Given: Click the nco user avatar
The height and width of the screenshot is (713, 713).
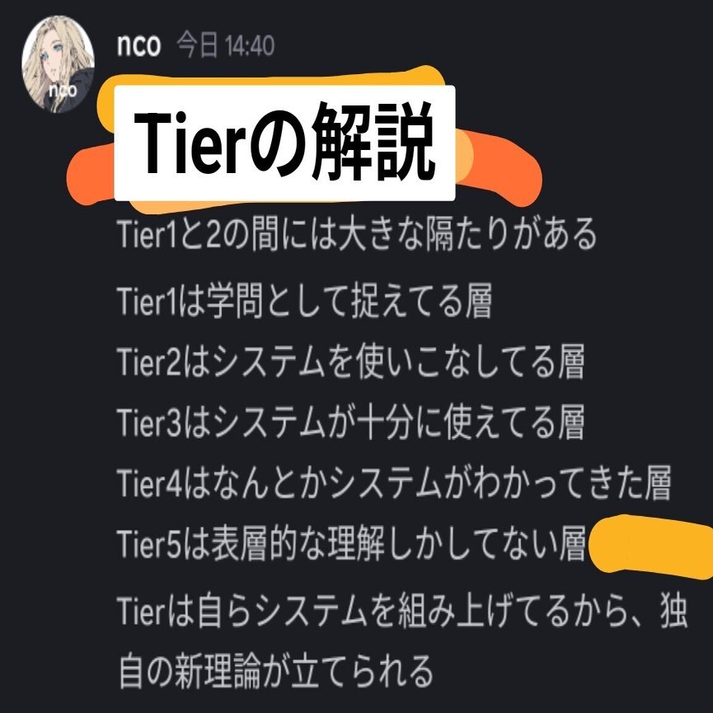Looking at the screenshot, I should pos(58,64).
